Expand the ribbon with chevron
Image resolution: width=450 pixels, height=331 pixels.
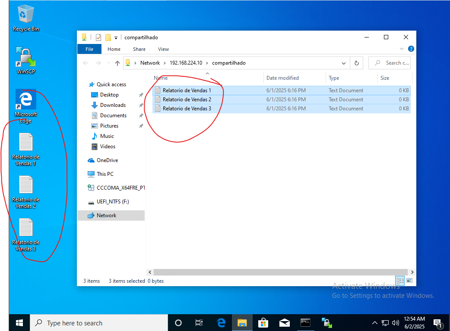[x=402, y=49]
